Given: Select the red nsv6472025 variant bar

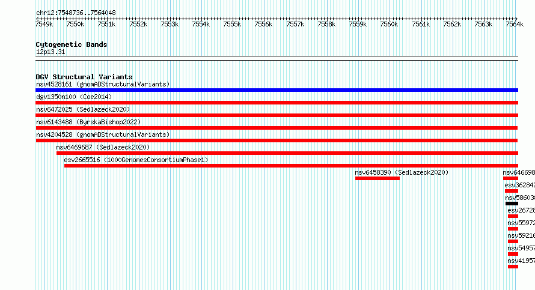Looking at the screenshot, I should coord(277,115).
